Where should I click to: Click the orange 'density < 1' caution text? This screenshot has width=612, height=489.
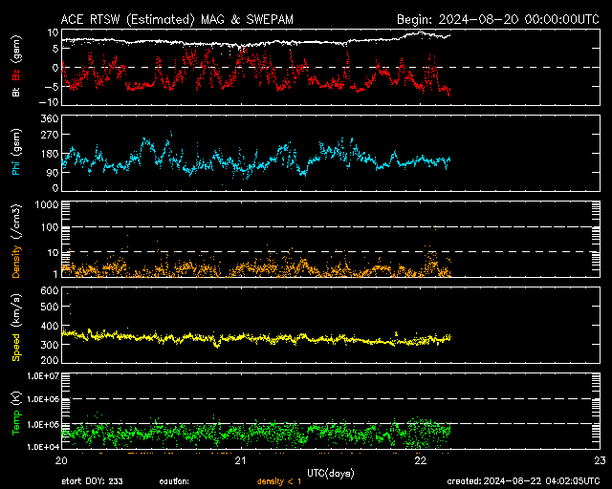coord(279,481)
